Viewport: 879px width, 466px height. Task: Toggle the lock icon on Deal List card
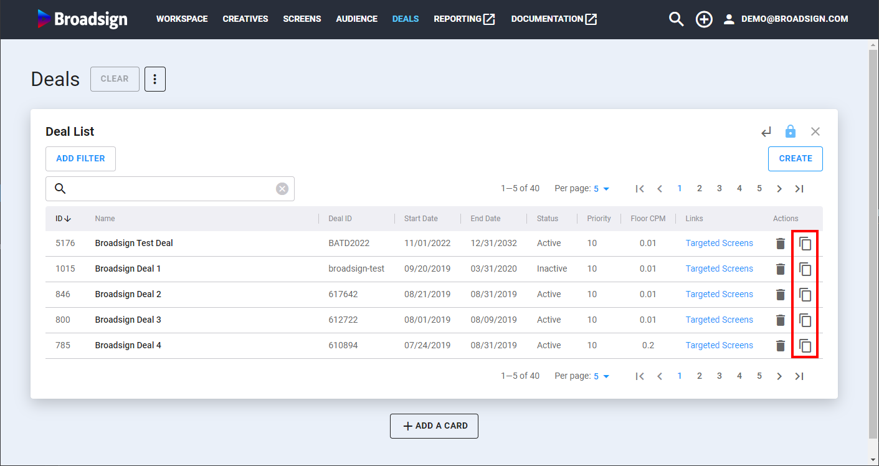[x=791, y=131]
